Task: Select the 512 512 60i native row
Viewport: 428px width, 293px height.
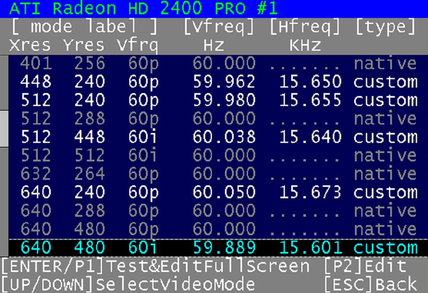Action: coord(218,156)
